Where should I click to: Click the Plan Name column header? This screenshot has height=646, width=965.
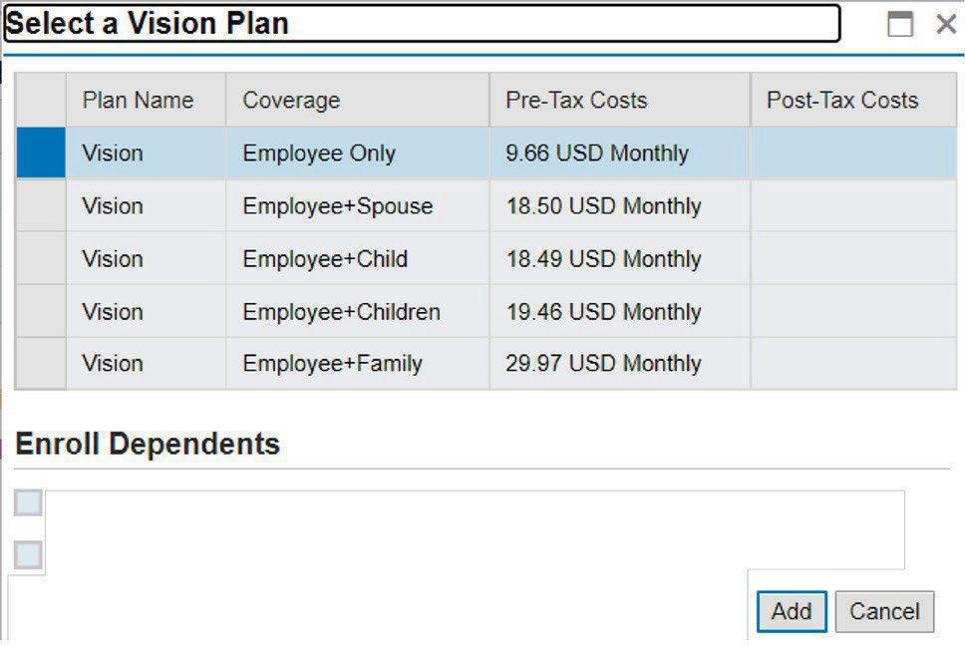pos(138,100)
